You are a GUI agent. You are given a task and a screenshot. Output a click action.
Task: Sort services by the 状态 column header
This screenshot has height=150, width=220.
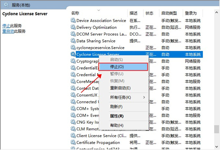click(149, 13)
